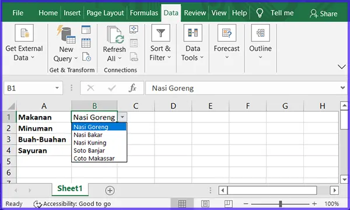Image resolution: width=350 pixels, height=210 pixels.
Task: Switch to the Formulas tab
Action: 144,13
